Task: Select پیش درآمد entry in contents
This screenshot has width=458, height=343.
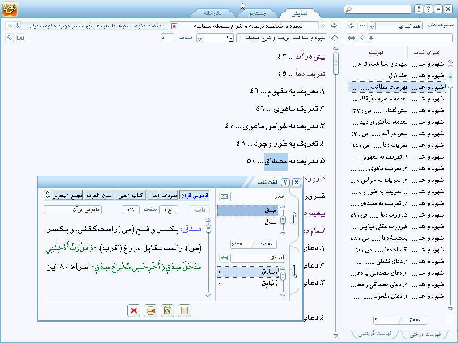Action: pyautogui.click(x=398, y=134)
